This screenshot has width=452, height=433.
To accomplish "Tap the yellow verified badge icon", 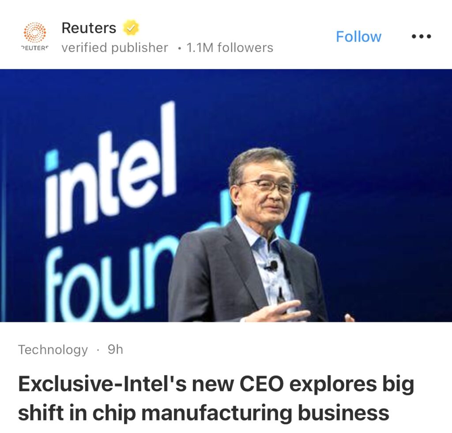I will [x=131, y=28].
